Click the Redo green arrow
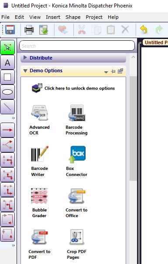This screenshot has height=264, width=168. point(159,29)
